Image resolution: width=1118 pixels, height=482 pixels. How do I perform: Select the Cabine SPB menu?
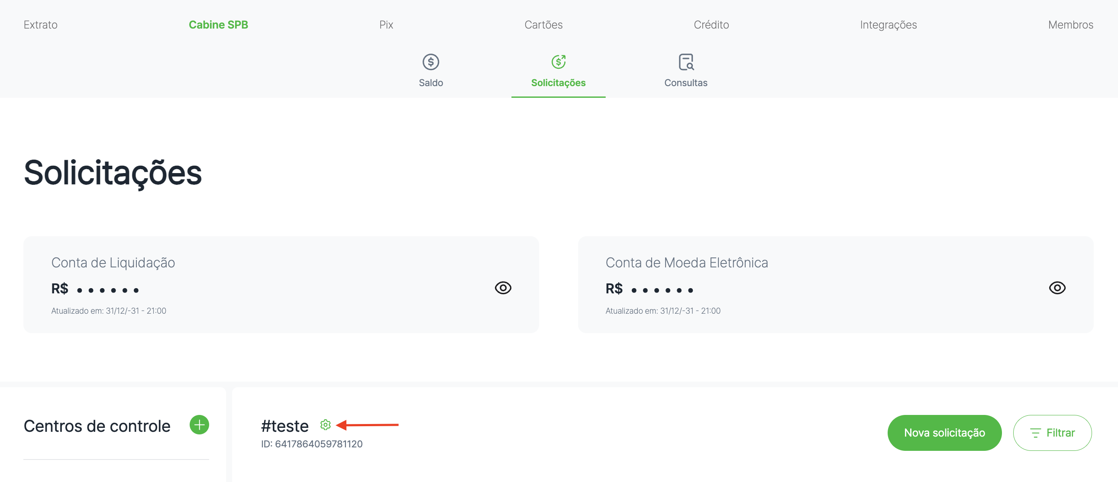[218, 25]
